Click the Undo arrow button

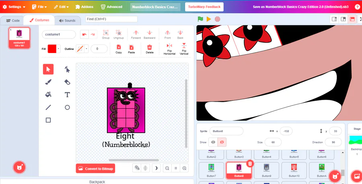click(x=84, y=35)
